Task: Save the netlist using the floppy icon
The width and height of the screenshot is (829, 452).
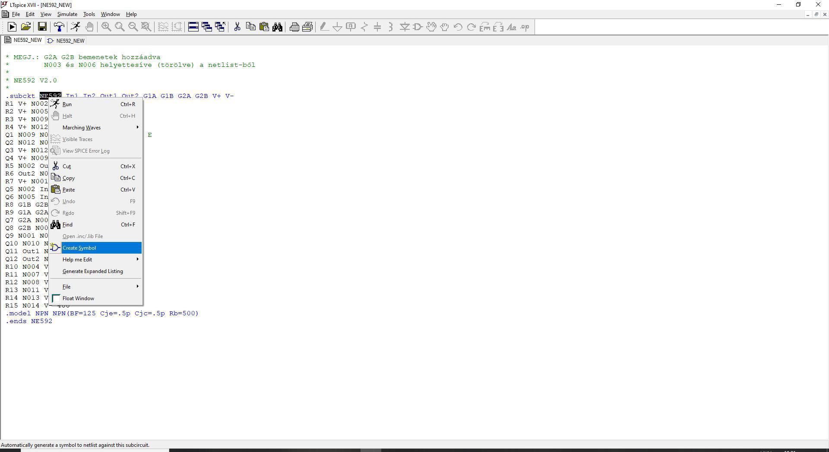Action: (x=42, y=27)
